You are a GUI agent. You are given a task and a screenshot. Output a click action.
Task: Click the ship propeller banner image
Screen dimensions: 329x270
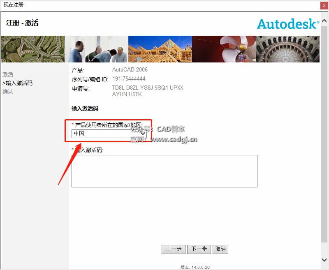coord(224,49)
